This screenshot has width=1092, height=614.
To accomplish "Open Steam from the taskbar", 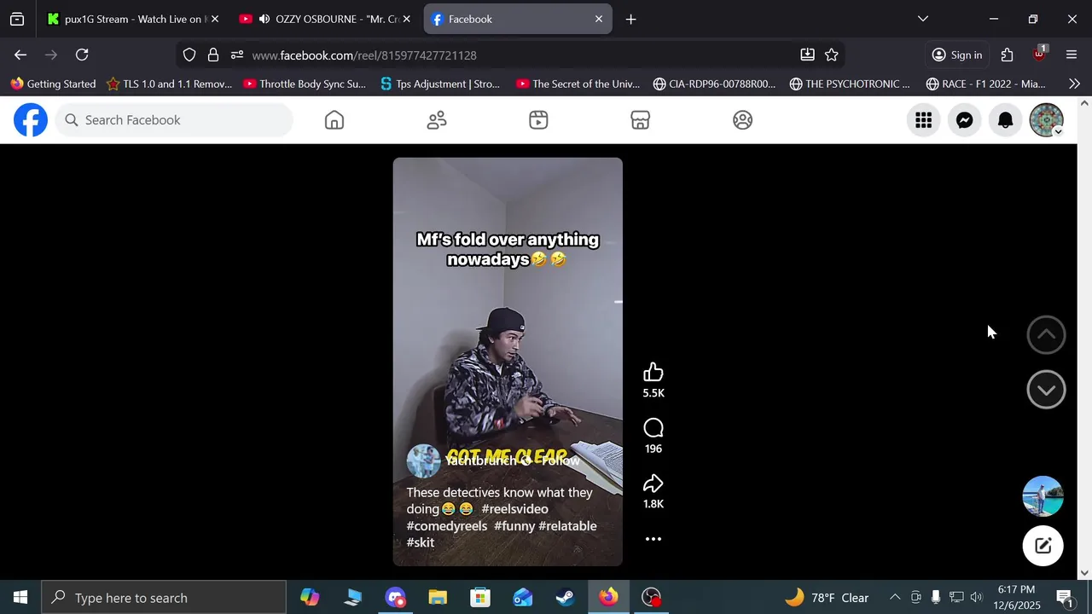I will click(x=566, y=598).
